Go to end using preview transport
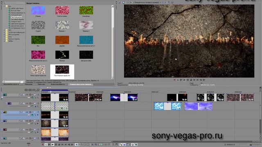Viewport: 262px width, 147px height. pyautogui.click(x=197, y=80)
